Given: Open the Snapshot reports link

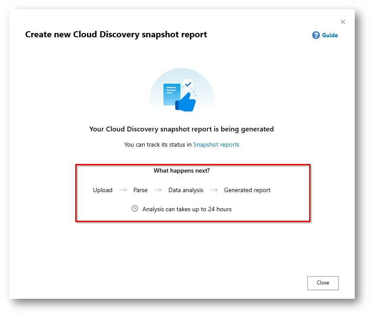Looking at the screenshot, I should coord(216,144).
